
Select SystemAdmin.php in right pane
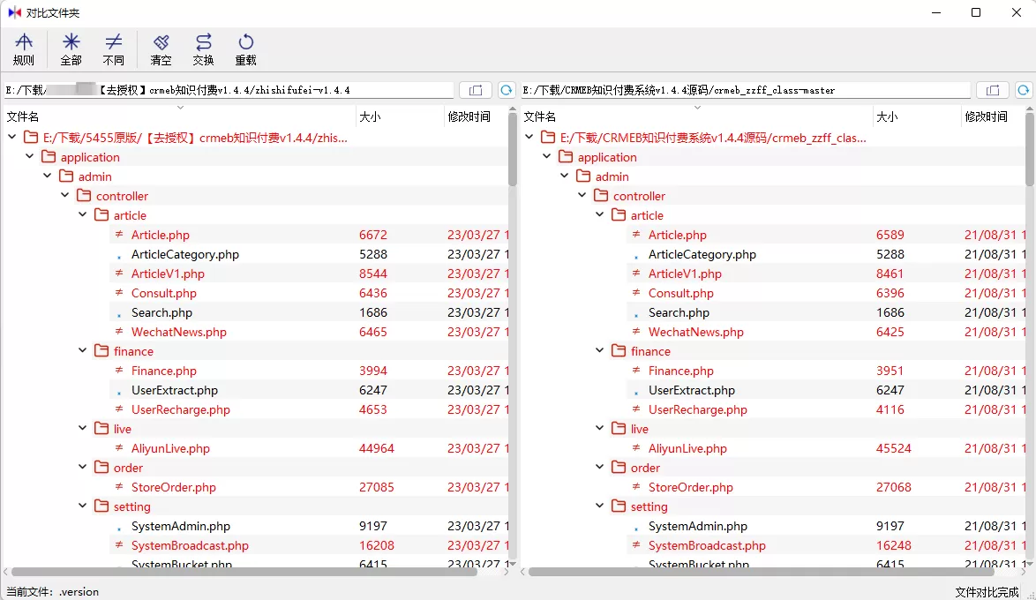(698, 526)
